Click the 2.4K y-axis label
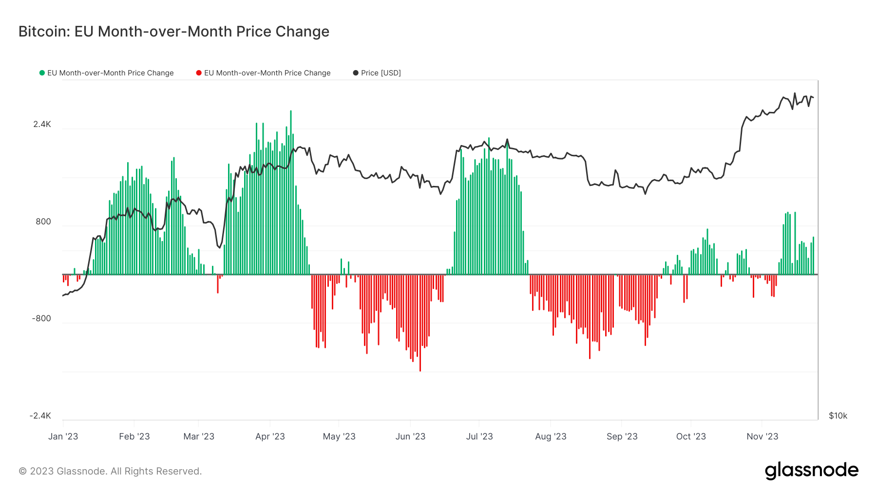The height and width of the screenshot is (493, 877). [x=42, y=125]
